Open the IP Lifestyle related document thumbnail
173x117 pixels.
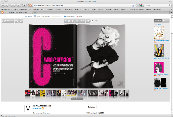pos(159,33)
